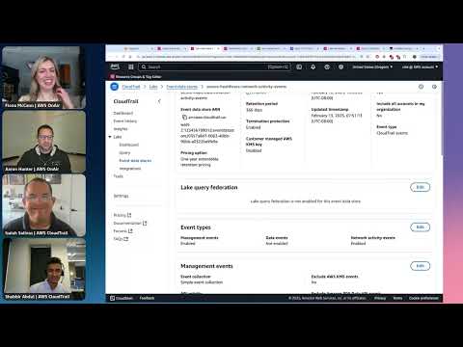Open Resource Groups & Tag Editor
The height and width of the screenshot is (347, 463).
pos(136,77)
